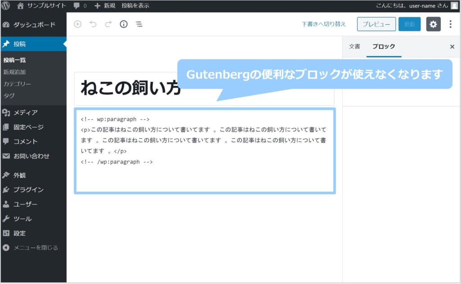Click the add block plus icon
This screenshot has width=461, height=284.
point(77,24)
